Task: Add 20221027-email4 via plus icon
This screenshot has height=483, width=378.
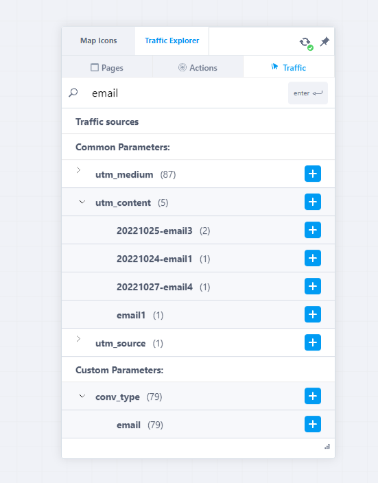Action: coord(313,286)
